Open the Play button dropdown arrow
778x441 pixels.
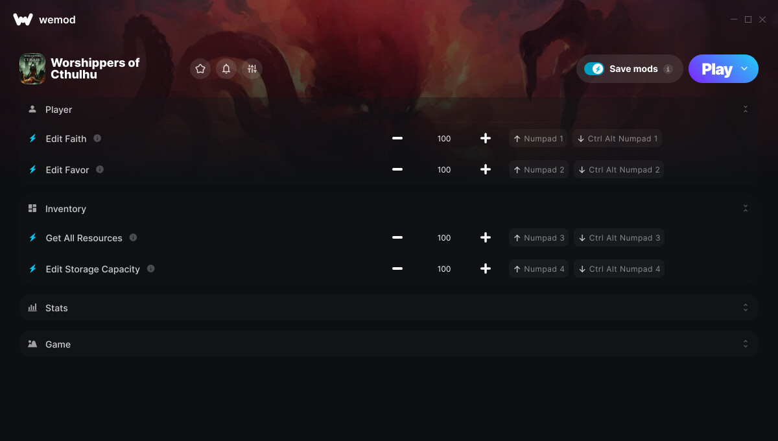744,69
